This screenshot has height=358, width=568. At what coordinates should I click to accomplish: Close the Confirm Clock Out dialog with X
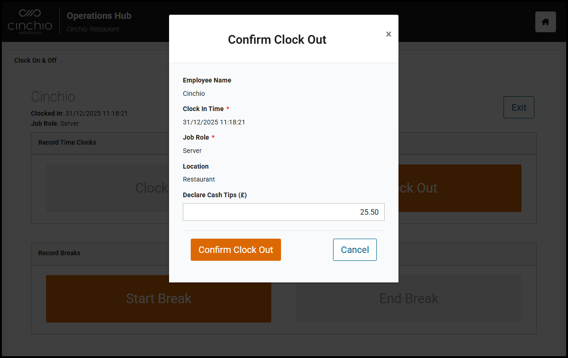pyautogui.click(x=388, y=34)
